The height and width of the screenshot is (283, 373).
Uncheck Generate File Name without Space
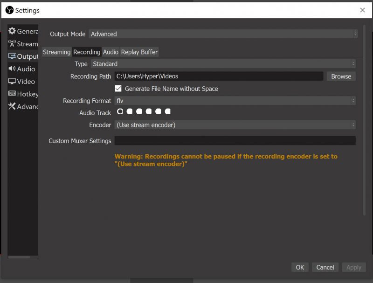click(x=118, y=89)
